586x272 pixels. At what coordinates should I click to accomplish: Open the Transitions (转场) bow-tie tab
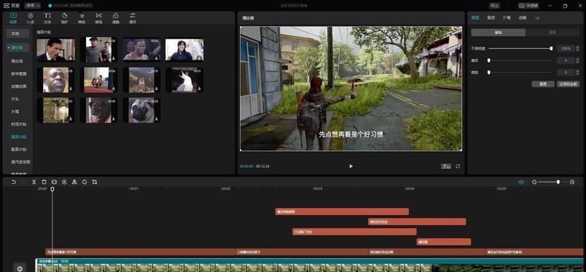[99, 18]
